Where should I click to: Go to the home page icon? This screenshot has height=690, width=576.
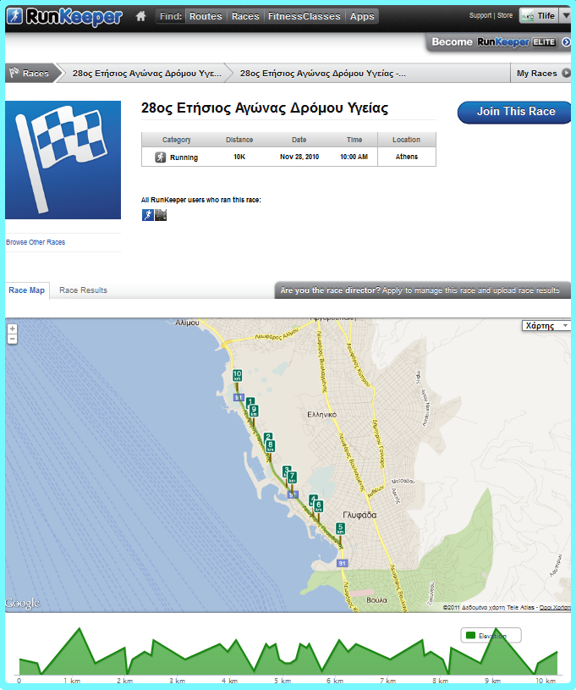[140, 16]
